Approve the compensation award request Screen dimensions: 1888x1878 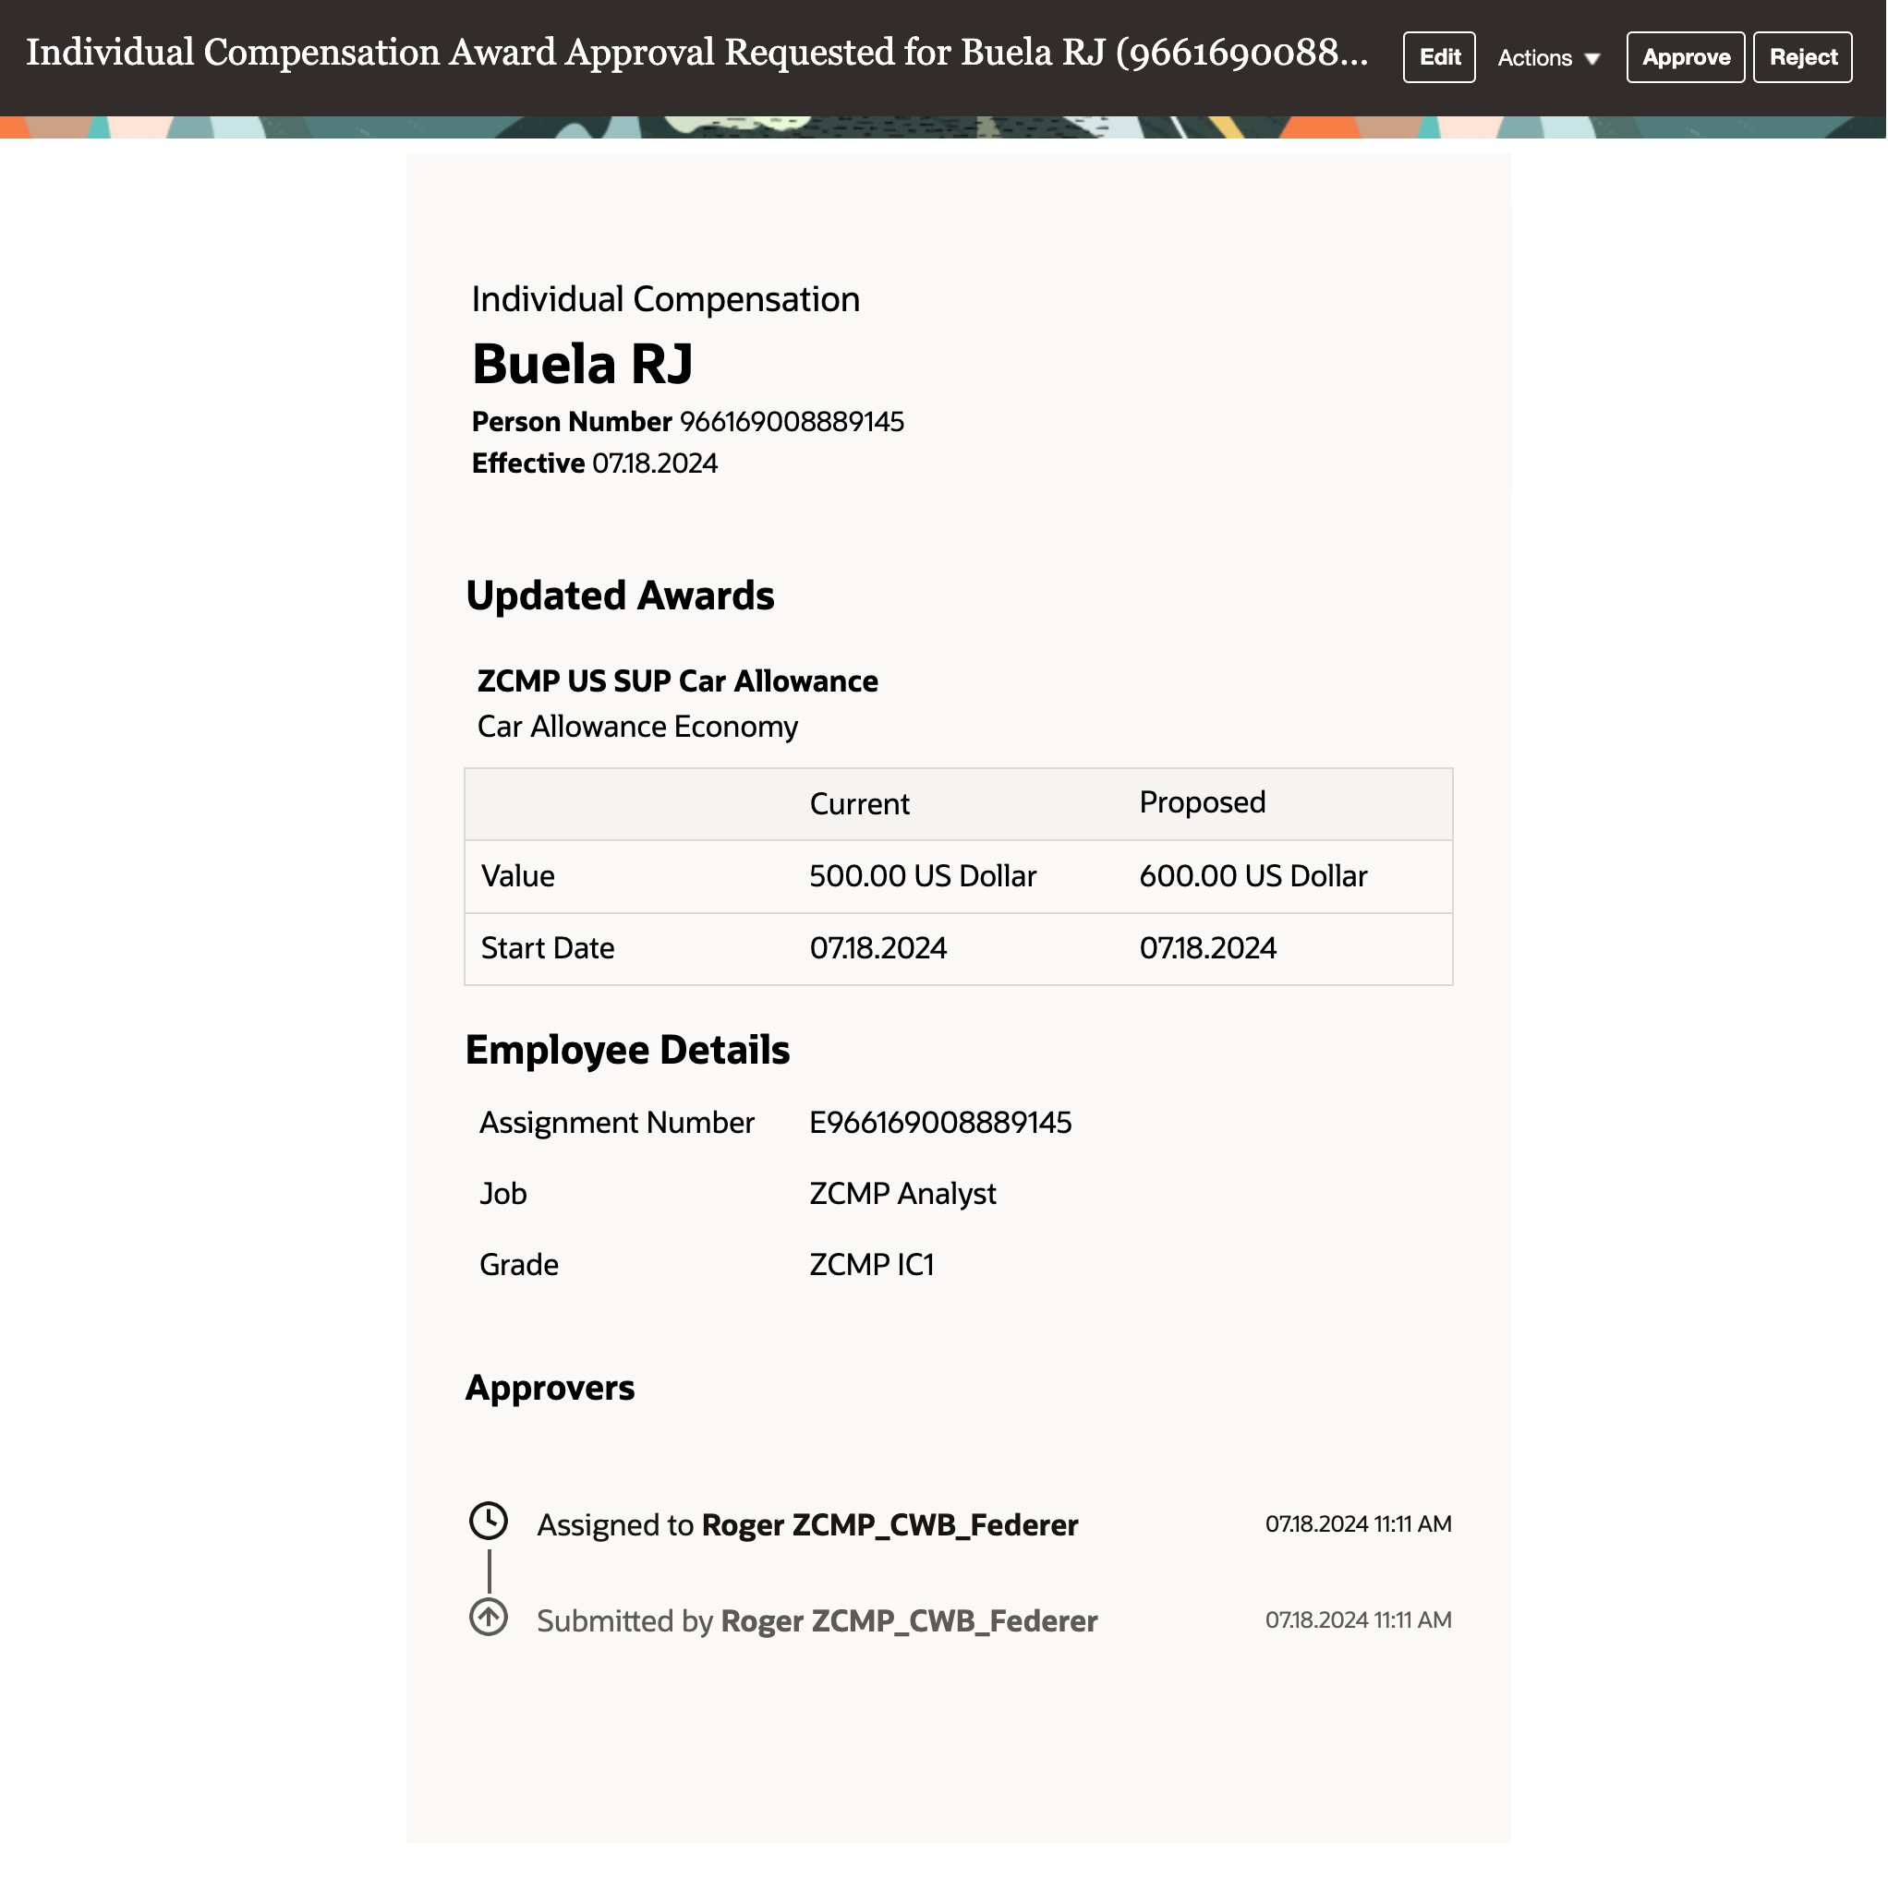point(1686,57)
